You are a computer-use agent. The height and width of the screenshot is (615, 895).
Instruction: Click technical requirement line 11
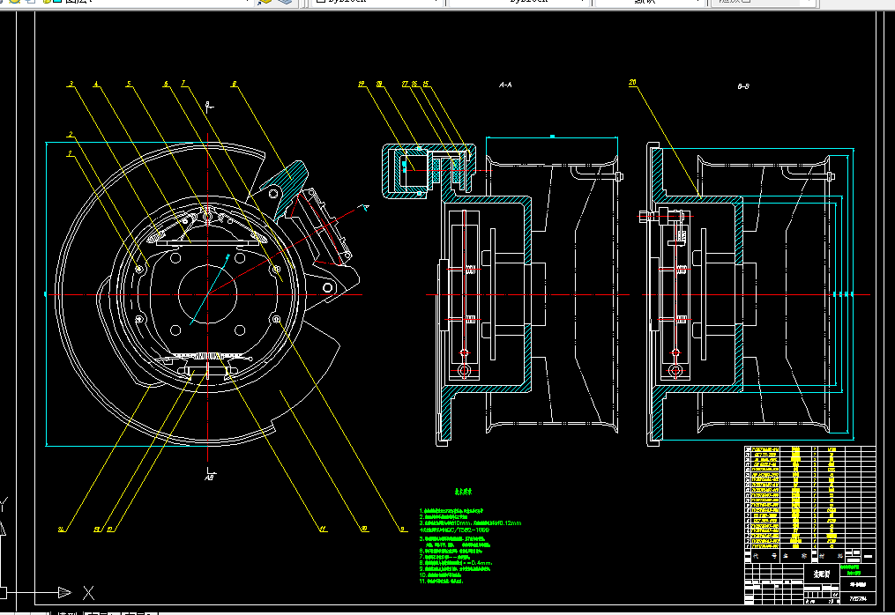click(x=441, y=582)
